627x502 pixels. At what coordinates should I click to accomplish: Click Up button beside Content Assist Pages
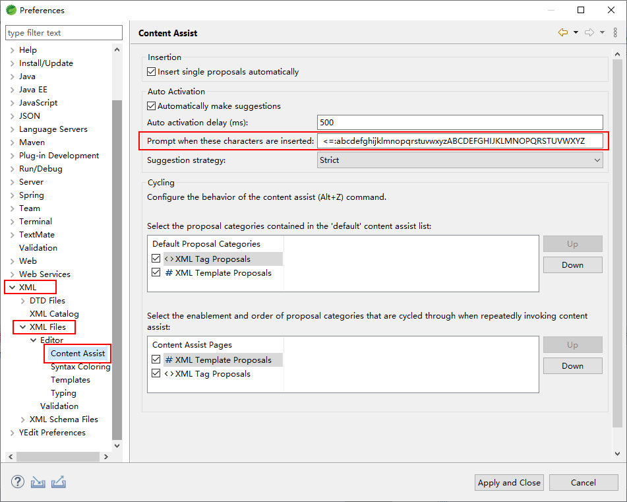click(x=573, y=344)
